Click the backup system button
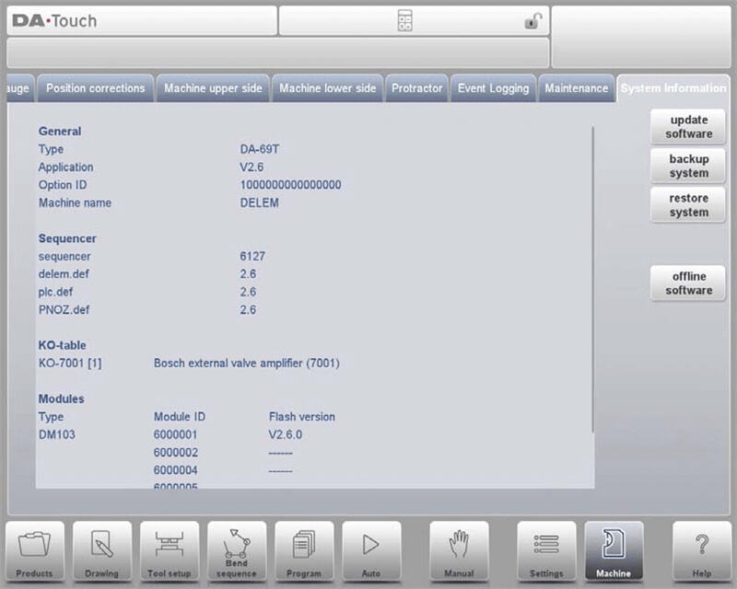The width and height of the screenshot is (737, 589). coord(688,166)
